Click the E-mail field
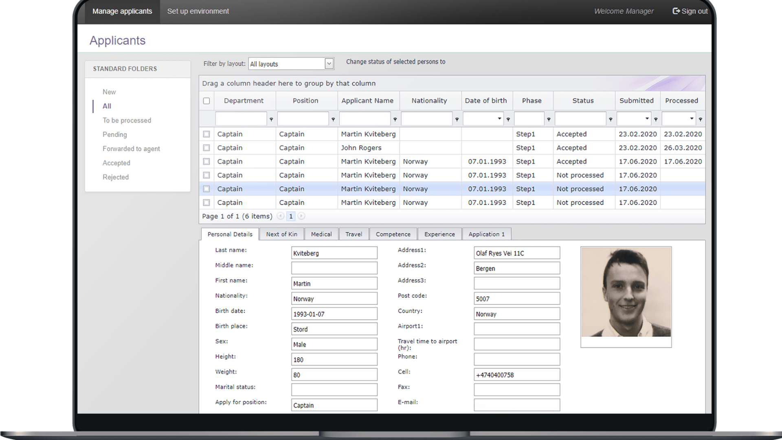The width and height of the screenshot is (782, 440). click(x=517, y=405)
